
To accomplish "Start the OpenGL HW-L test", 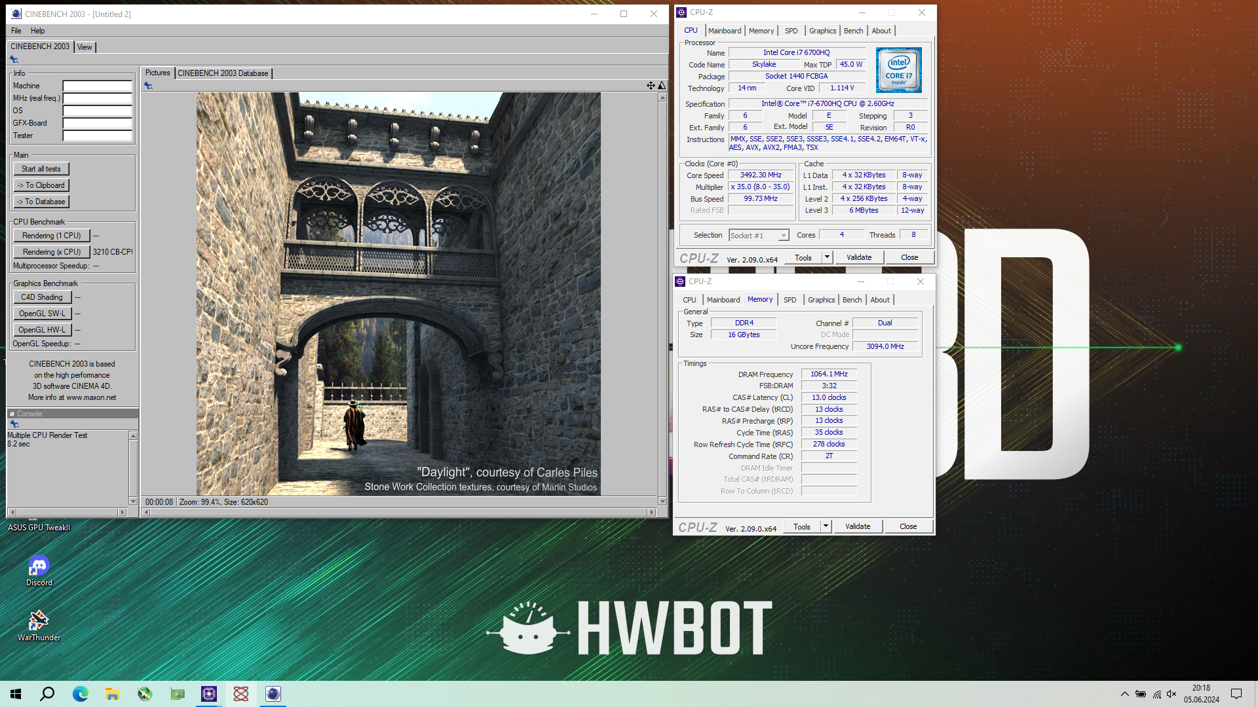I will tap(42, 330).
